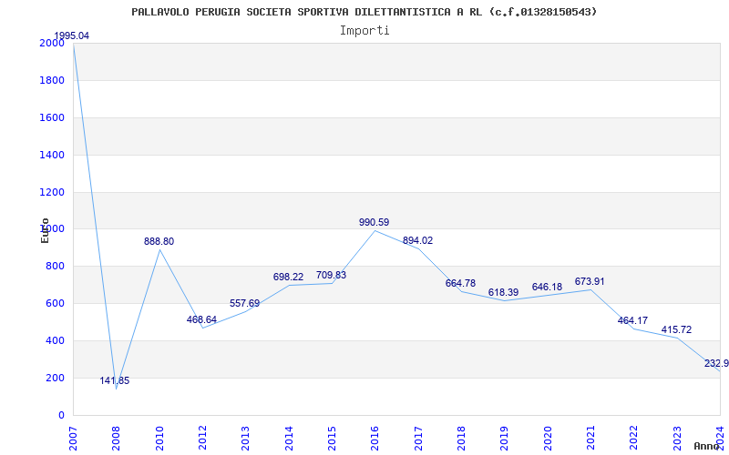Click the 2013 x-axis year label
Viewport: 729px width, 455px height.
pos(246,439)
